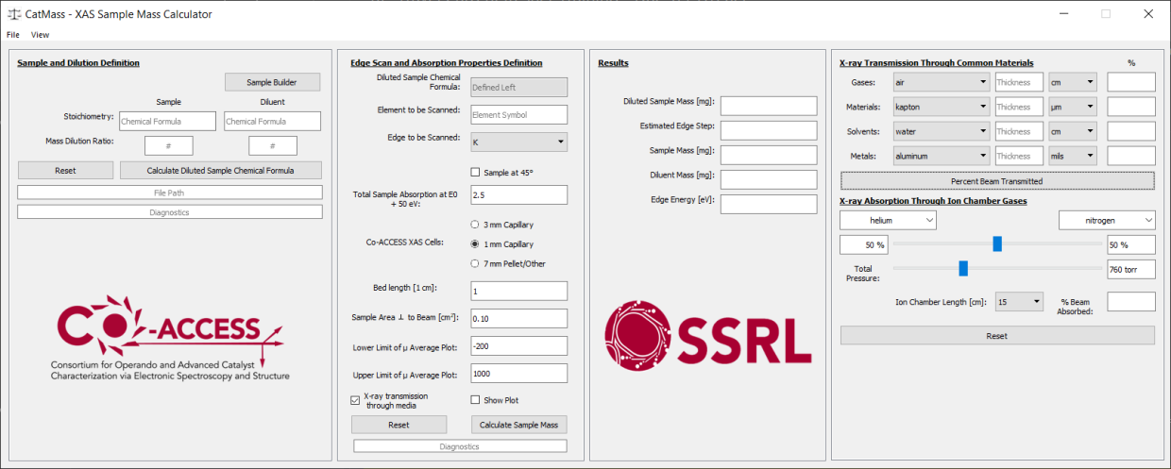Open the aluminum Metals dropdown
1171x469 pixels.
[940, 156]
